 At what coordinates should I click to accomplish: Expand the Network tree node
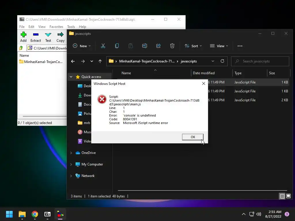71,176
